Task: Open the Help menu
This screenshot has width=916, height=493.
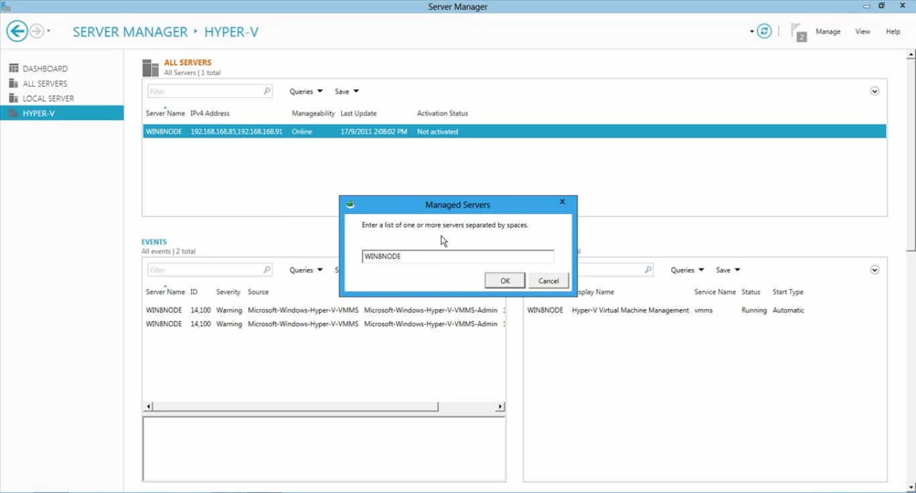Action: 893,32
